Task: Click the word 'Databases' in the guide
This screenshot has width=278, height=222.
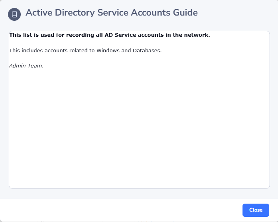Action: (147, 51)
